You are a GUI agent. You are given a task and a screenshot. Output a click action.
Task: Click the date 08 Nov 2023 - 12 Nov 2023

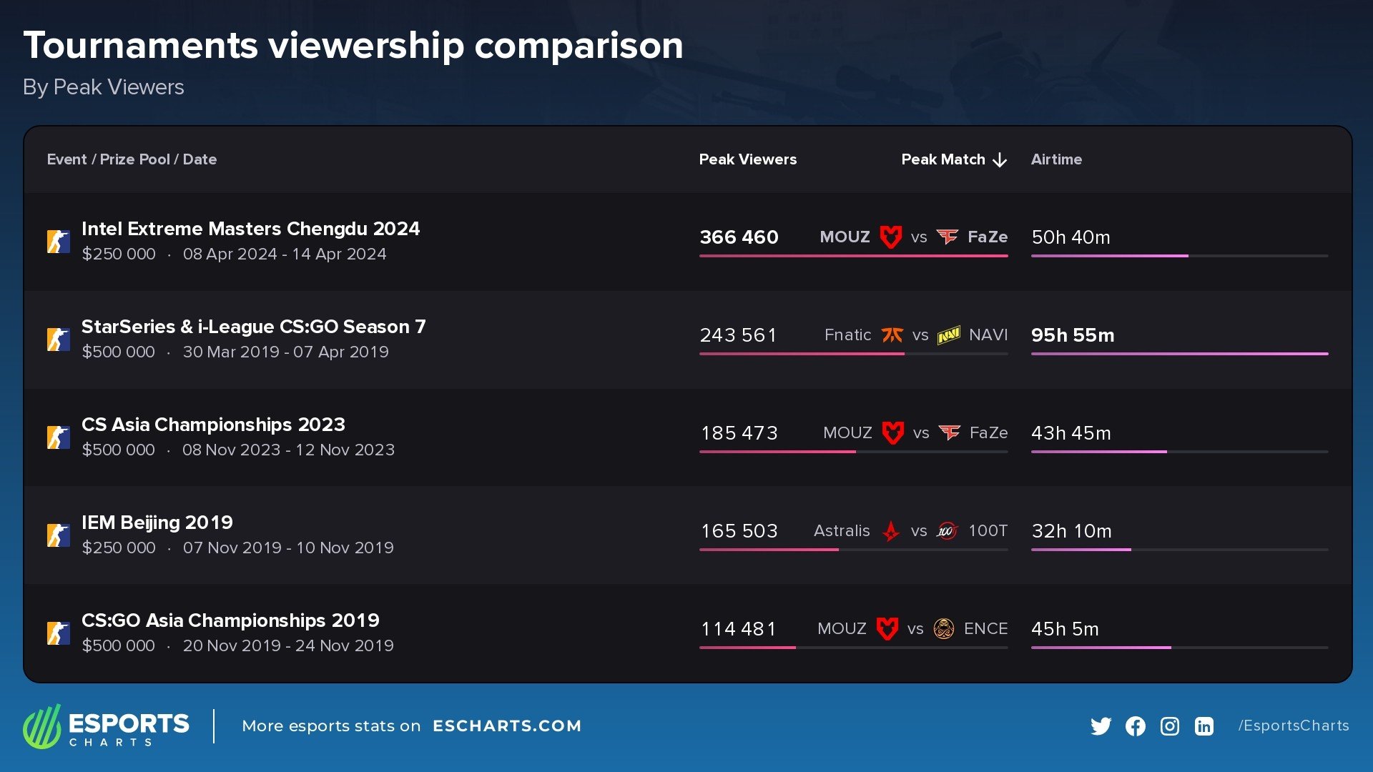(x=288, y=450)
